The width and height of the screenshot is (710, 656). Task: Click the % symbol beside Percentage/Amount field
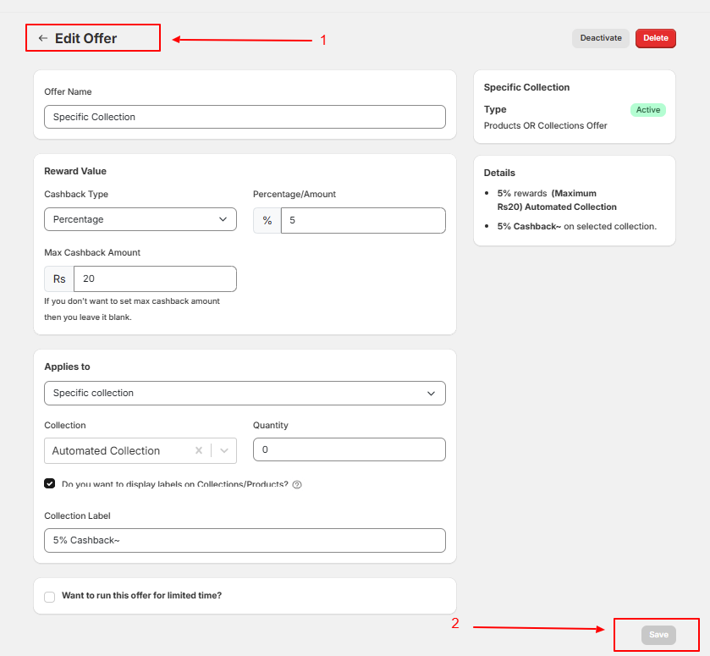point(267,220)
